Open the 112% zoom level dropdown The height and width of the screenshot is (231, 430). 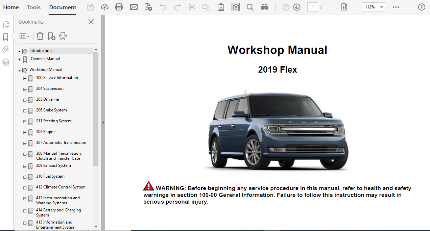(x=373, y=7)
